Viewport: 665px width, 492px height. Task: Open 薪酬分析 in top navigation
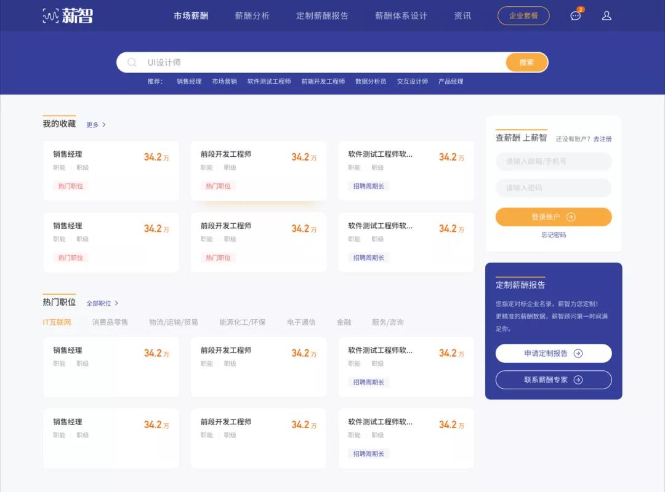pos(252,16)
